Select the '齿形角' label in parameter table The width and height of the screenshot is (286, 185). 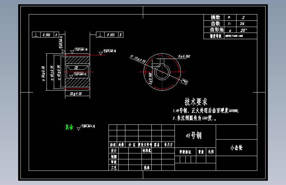(x=216, y=30)
